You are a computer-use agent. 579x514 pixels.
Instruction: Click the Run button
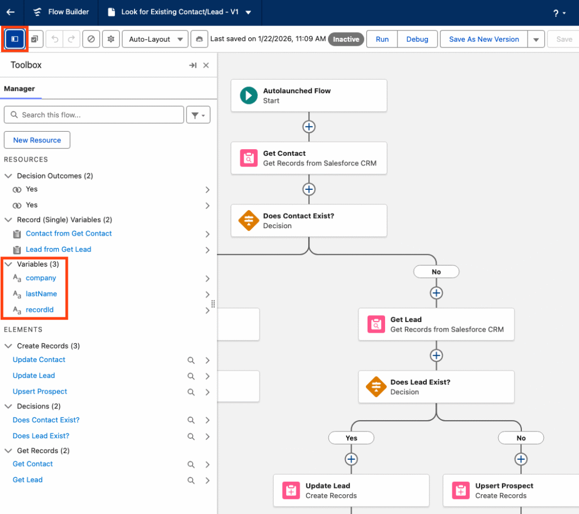point(382,39)
